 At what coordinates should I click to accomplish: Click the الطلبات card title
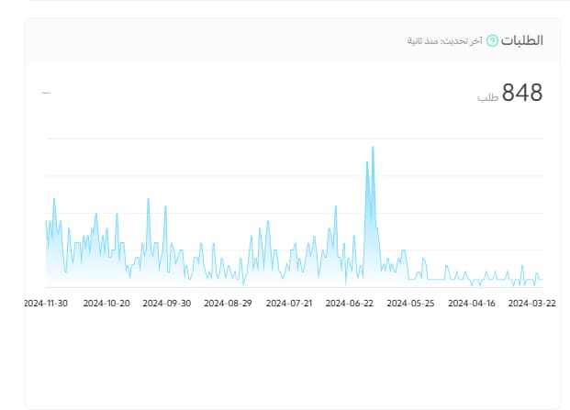point(522,40)
